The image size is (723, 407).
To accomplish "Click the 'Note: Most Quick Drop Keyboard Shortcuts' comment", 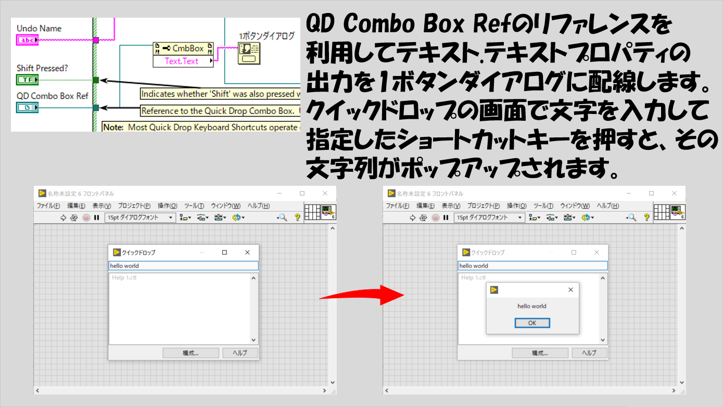I will pos(201,126).
